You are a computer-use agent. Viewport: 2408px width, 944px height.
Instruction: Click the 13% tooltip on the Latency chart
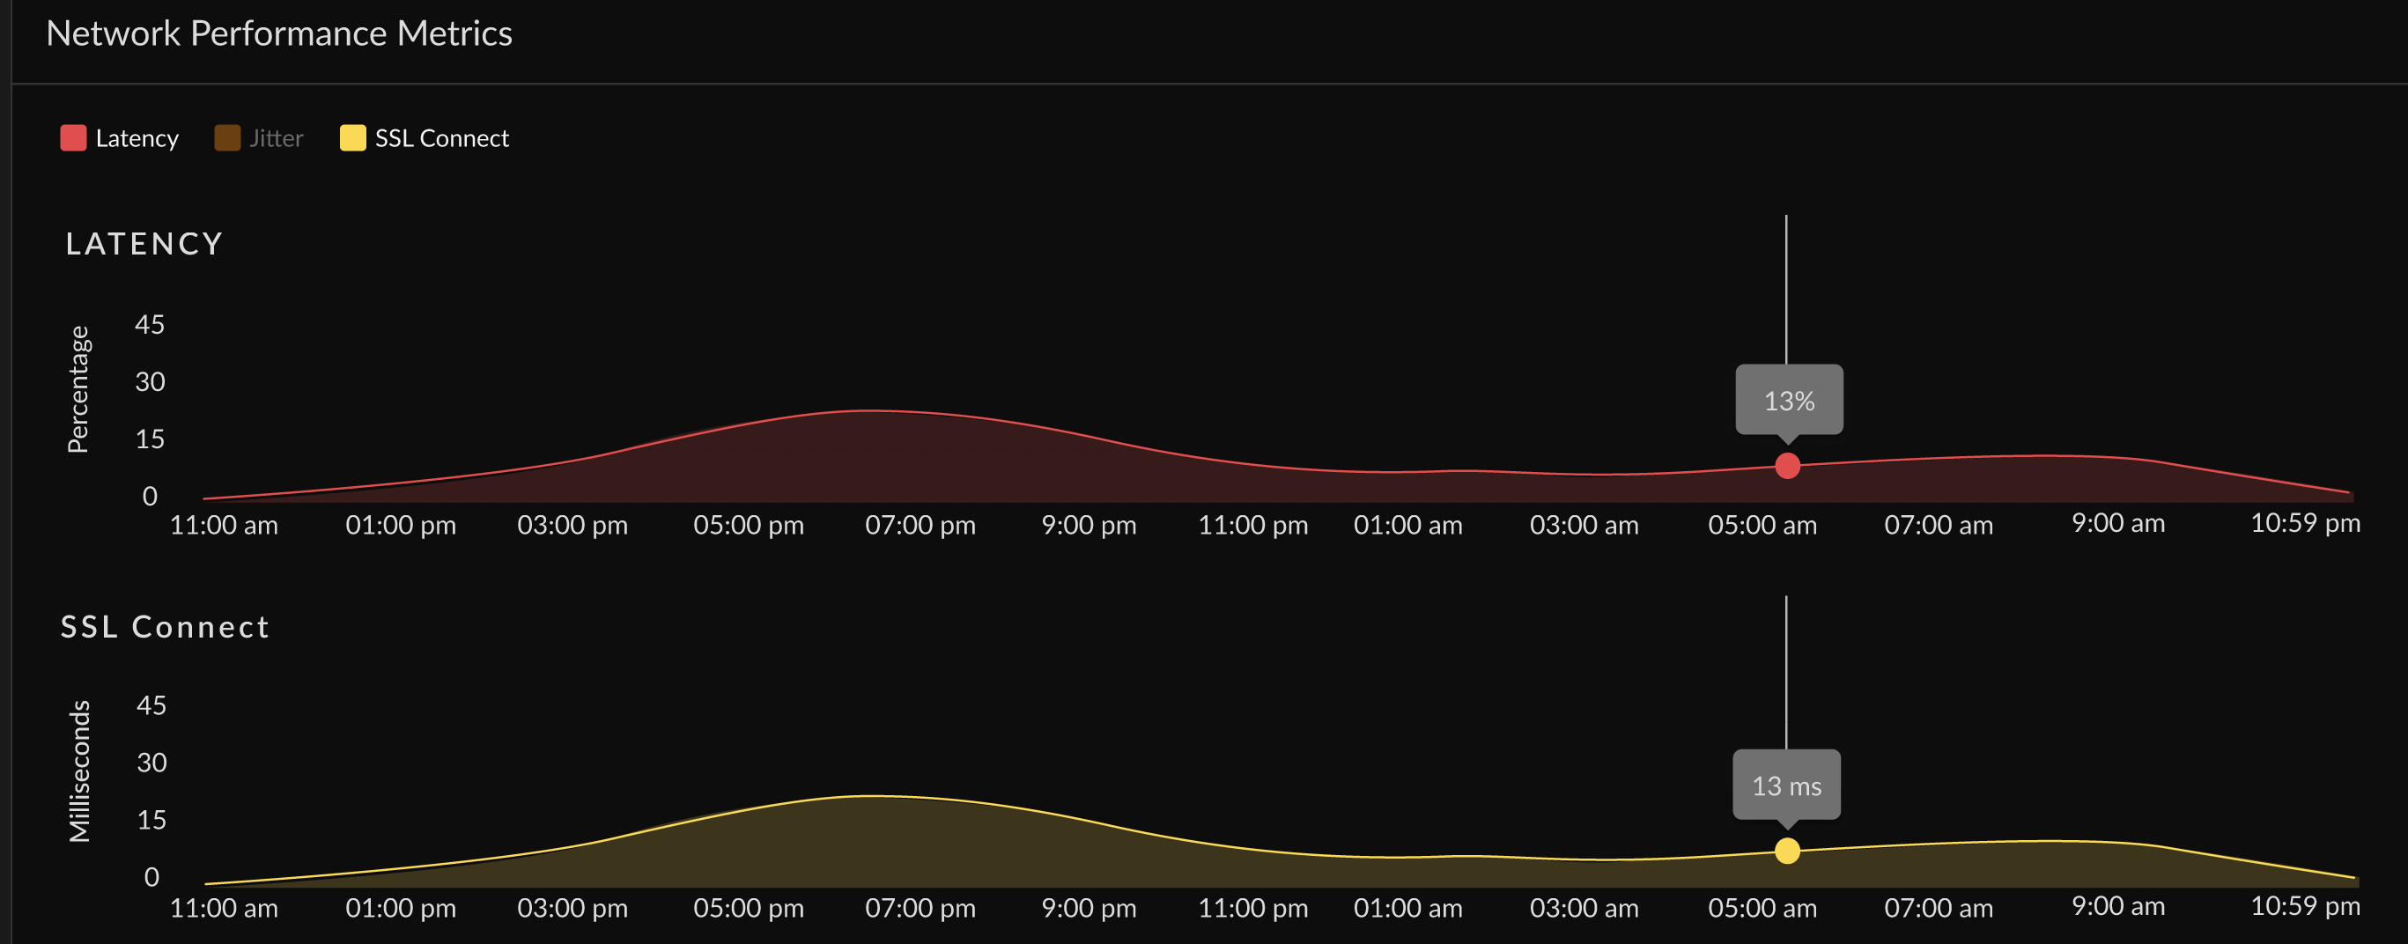1788,400
